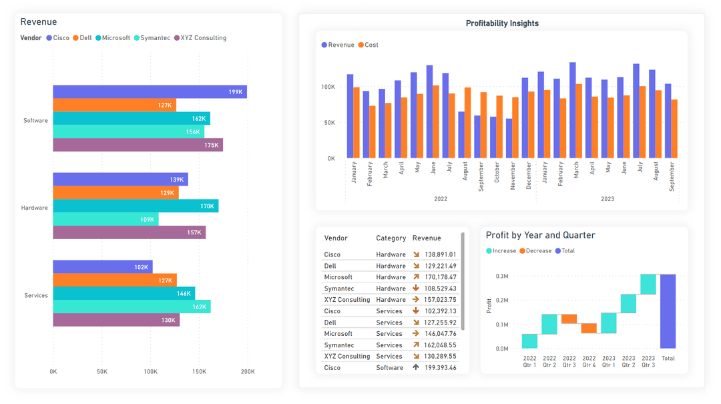Click the Profit by Year and Quarter title
Screen dimensions: 721x404
point(540,235)
